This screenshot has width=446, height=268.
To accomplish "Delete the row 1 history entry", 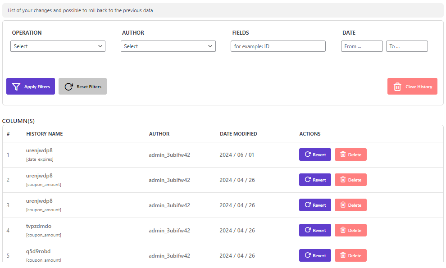I will [350, 154].
